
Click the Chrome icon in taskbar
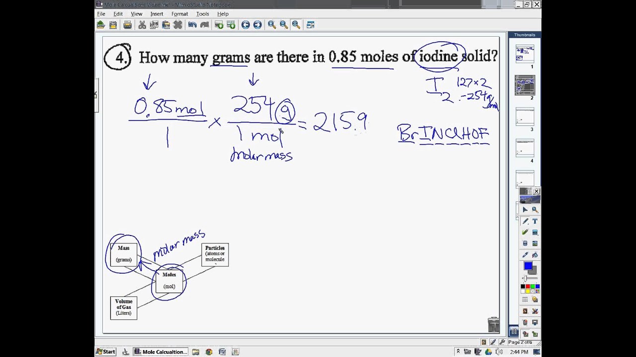pos(209,352)
